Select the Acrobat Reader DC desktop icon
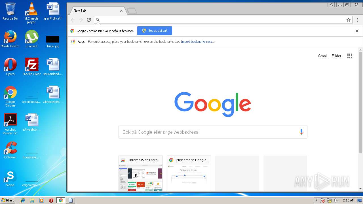This screenshot has height=204, width=363. (10, 124)
